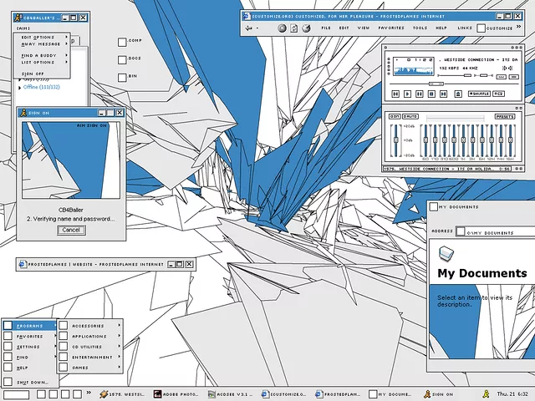Toggle Shuffle in the media player
The width and height of the screenshot is (535, 401).
[479, 94]
